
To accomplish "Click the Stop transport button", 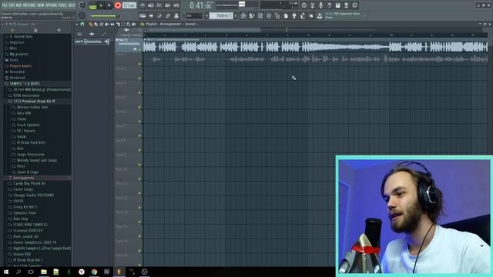I will (x=109, y=5).
